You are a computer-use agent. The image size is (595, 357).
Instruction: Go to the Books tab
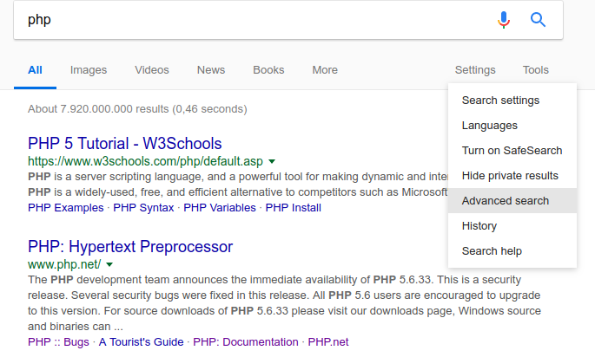coord(268,70)
